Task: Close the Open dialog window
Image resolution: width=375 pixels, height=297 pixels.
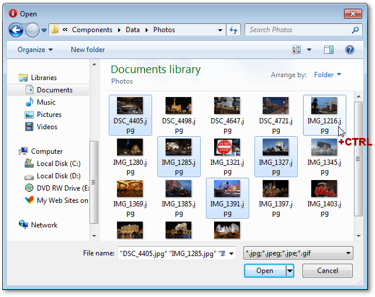Action: pos(353,14)
